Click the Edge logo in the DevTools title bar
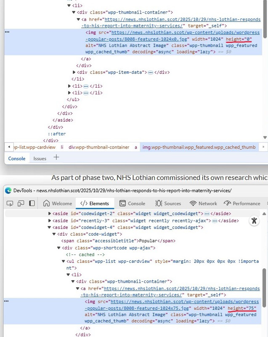 [8, 190]
